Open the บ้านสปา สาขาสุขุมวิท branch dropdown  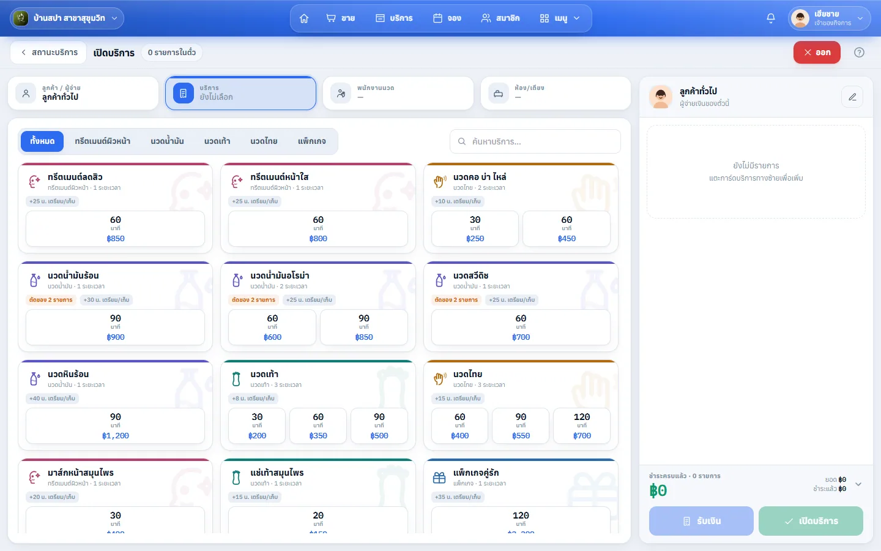point(67,18)
